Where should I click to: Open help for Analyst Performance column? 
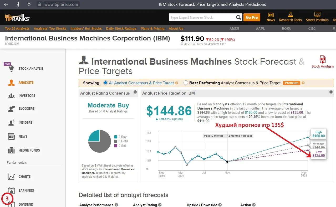[x=116, y=205]
